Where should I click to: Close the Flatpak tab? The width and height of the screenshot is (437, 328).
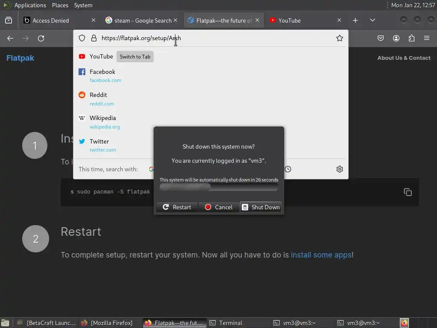pyautogui.click(x=257, y=20)
